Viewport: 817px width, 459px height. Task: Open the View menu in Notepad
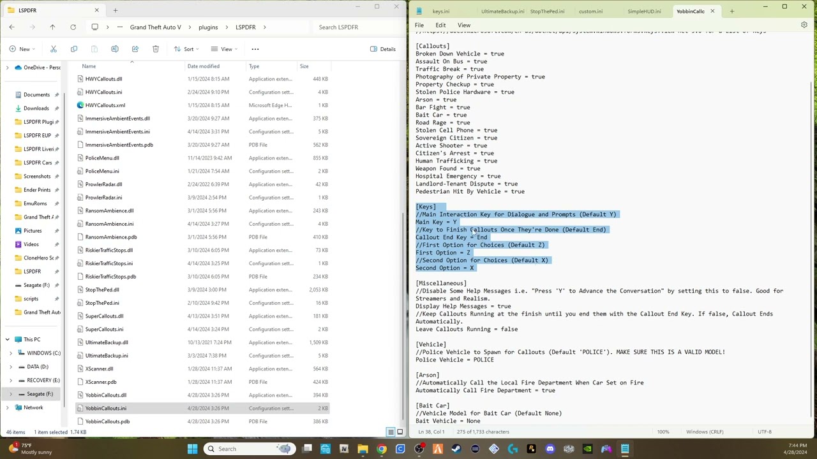tap(464, 25)
